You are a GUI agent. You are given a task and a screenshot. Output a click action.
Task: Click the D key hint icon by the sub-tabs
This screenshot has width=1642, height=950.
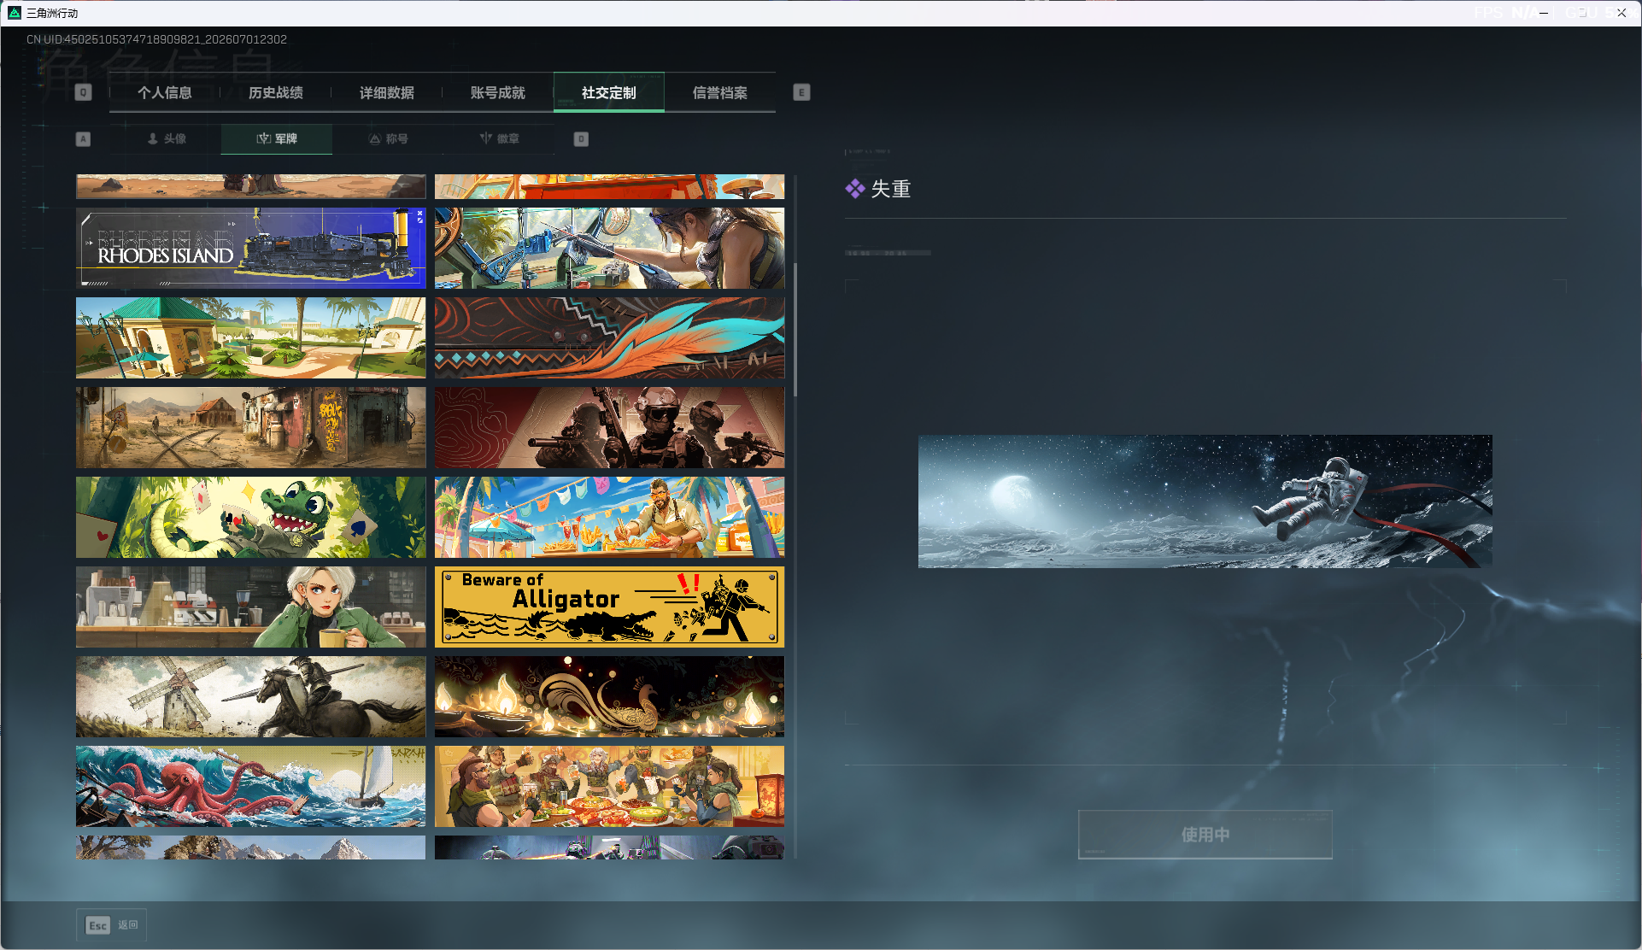pyautogui.click(x=581, y=138)
